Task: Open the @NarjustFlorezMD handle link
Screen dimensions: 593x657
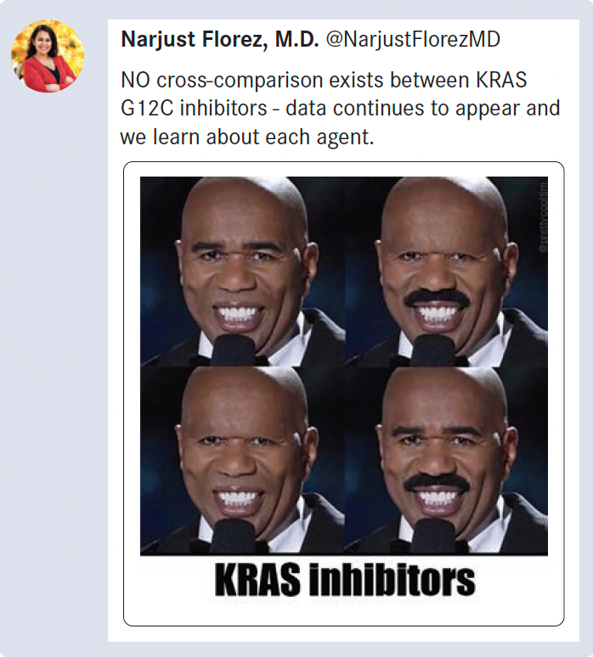Action: tap(413, 39)
